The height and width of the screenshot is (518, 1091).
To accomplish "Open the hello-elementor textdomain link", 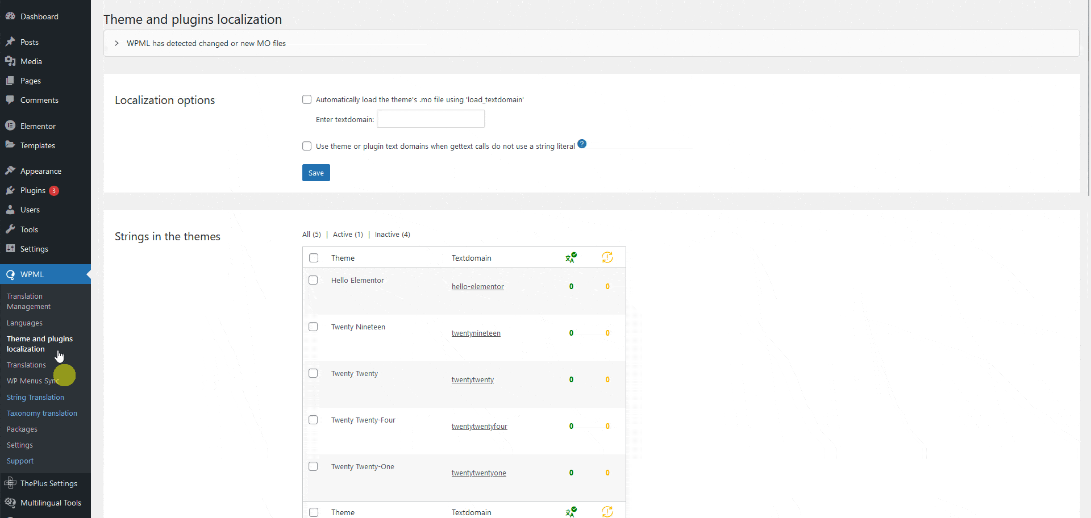I will [478, 286].
